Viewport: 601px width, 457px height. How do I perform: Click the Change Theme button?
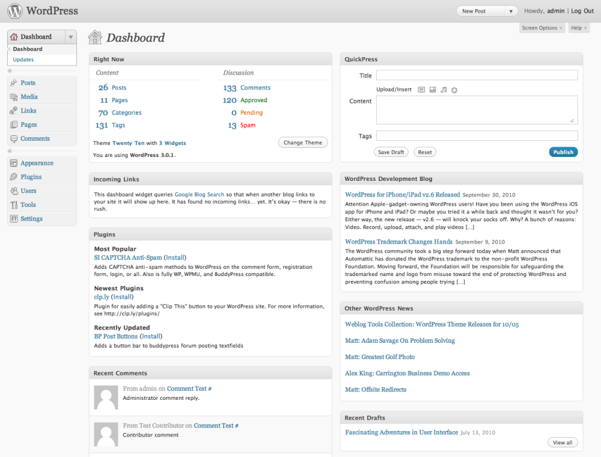point(303,143)
